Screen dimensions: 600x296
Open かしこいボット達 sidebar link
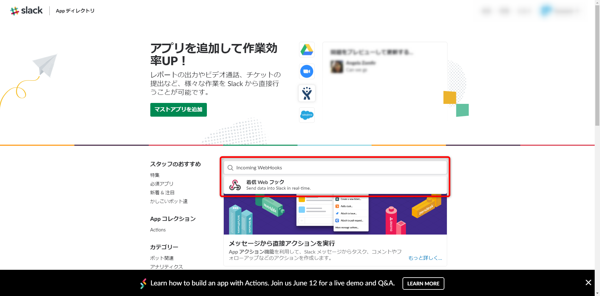coord(169,201)
